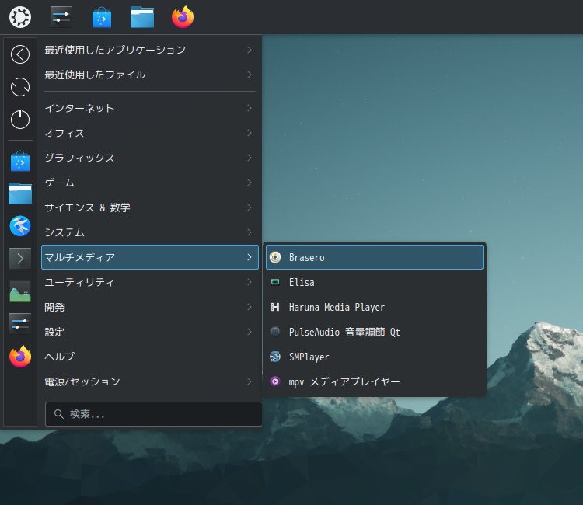Open the 設定 category
583x505 pixels.
point(150,332)
